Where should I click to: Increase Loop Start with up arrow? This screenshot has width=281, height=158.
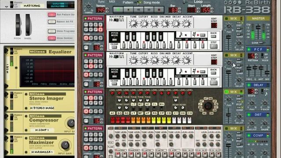tap(198, 9)
